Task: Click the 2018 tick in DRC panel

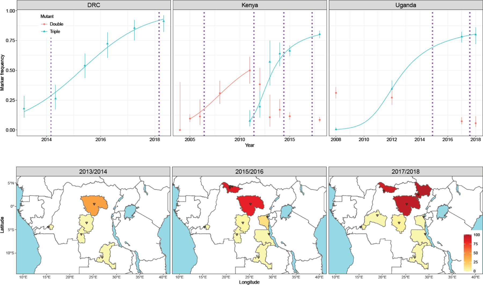Action: (155, 139)
